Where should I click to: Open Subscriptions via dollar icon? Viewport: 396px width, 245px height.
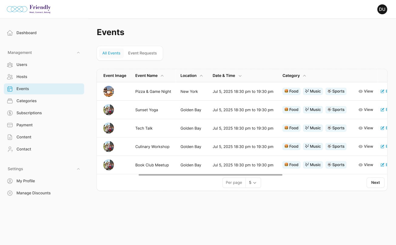click(x=10, y=113)
